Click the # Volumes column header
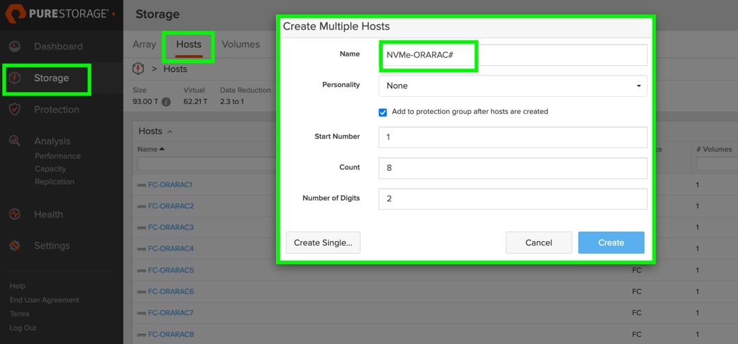738x344 pixels. pos(714,149)
